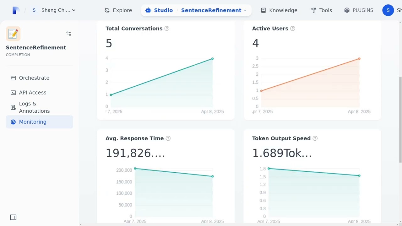
Task: Click the Apr 8 point on Total Conversations chart
Action: [x=213, y=59]
